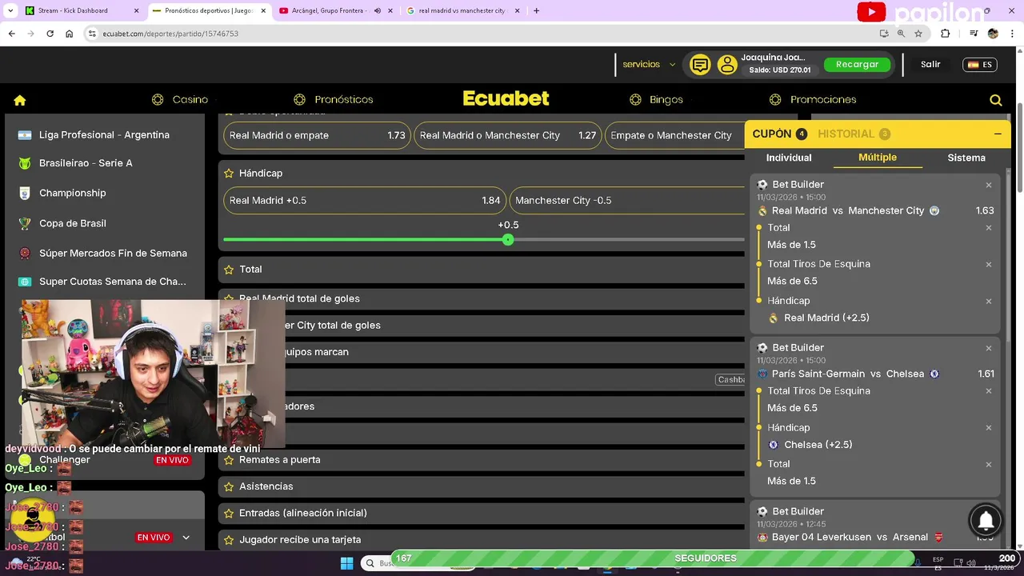Viewport: 1024px width, 576px height.
Task: Select the Empate o Manchester City odd
Action: pyautogui.click(x=675, y=135)
